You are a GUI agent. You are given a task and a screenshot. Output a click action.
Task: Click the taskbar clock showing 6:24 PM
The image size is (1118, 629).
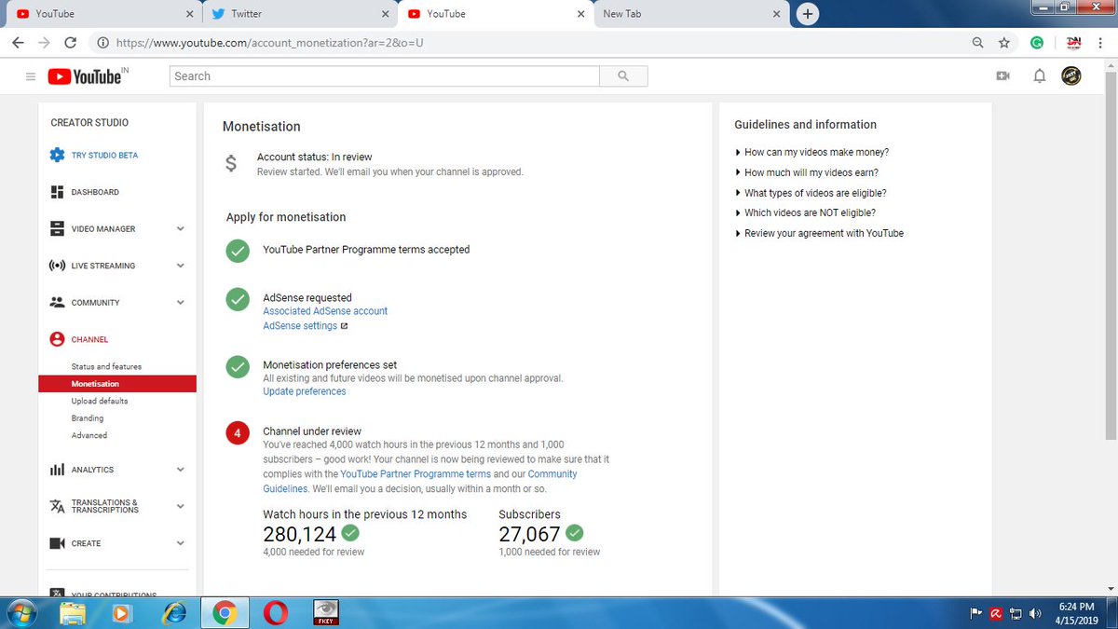[x=1076, y=613]
